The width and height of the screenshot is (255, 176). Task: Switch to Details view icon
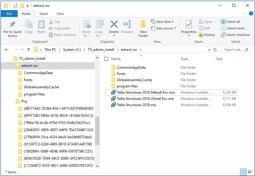[x=243, y=172]
